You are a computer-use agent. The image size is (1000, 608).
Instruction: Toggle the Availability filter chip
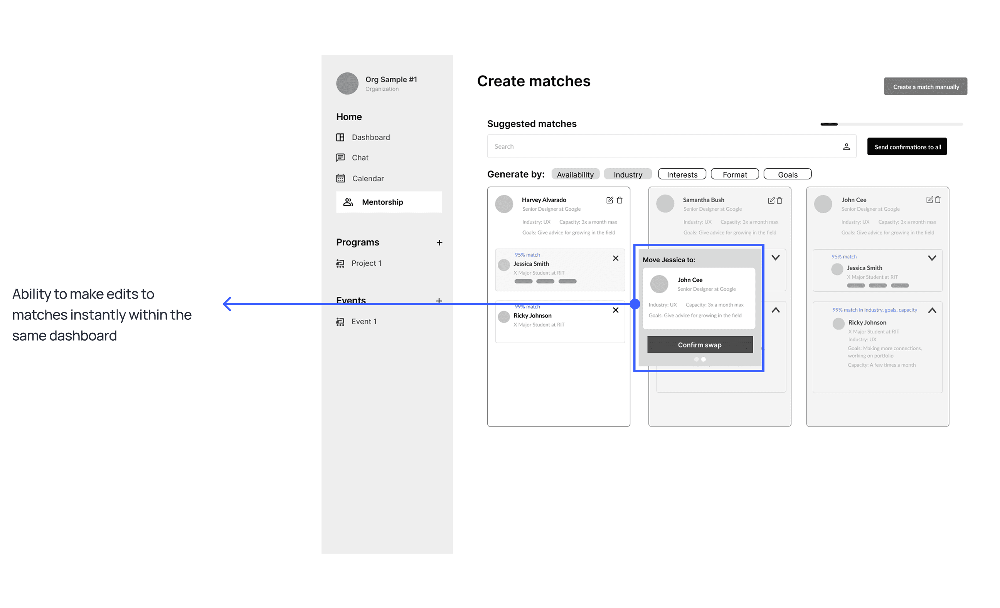[575, 175]
